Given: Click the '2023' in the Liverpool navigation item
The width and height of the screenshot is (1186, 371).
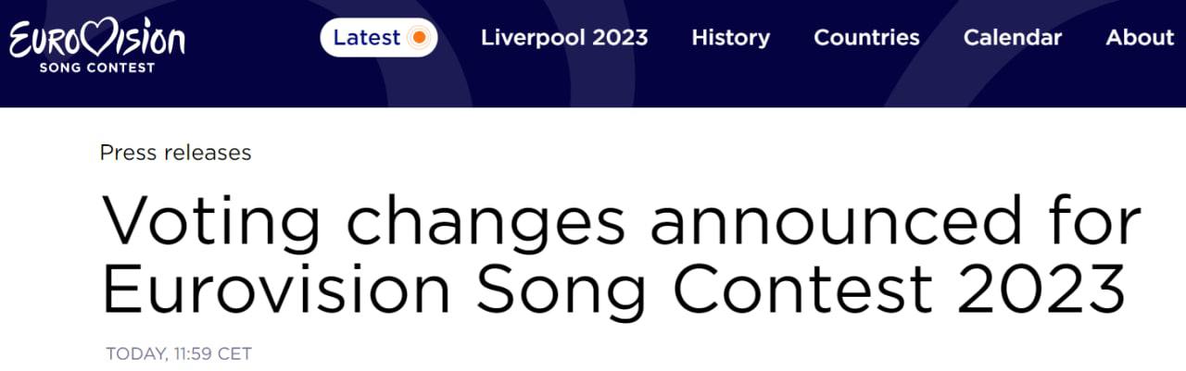Looking at the screenshot, I should point(618,38).
